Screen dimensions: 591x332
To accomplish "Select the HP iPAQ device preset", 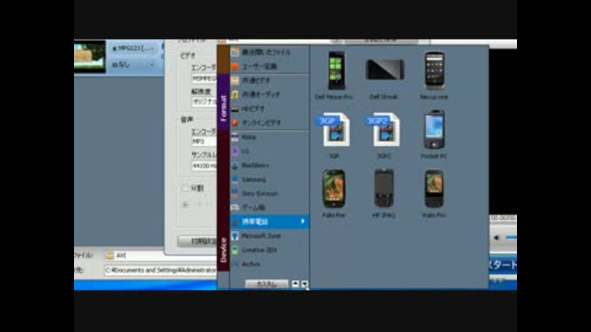I will (384, 194).
